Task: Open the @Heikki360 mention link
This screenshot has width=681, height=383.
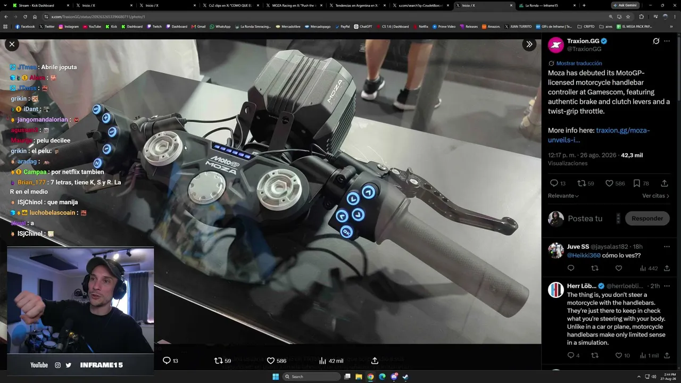Action: [x=584, y=255]
